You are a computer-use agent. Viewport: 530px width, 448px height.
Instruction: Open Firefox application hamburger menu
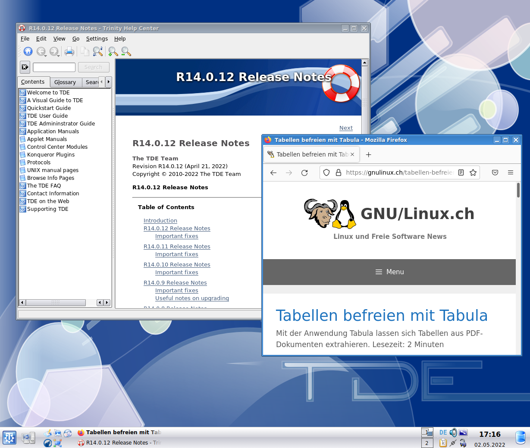pyautogui.click(x=511, y=172)
